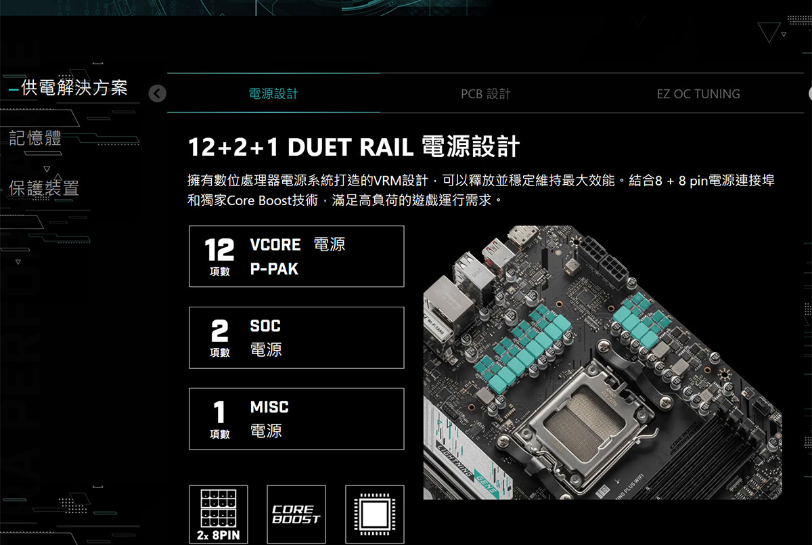Click the left carousel arrow button

(157, 93)
